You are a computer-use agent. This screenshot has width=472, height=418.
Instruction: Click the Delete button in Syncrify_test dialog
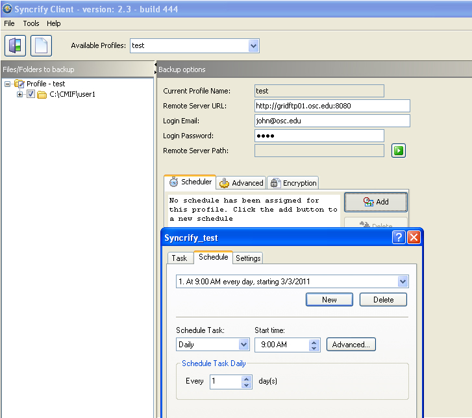coord(383,300)
